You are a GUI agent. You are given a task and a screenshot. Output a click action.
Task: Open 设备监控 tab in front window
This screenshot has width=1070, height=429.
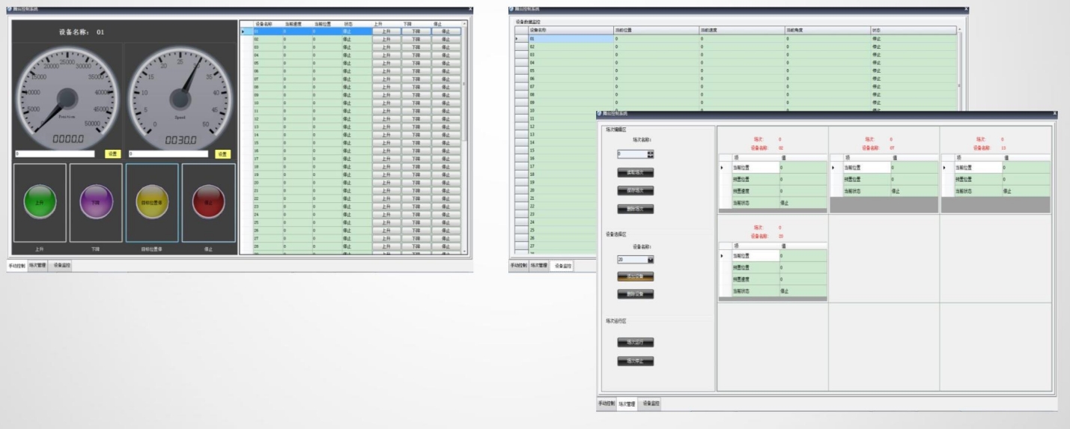[x=650, y=404]
